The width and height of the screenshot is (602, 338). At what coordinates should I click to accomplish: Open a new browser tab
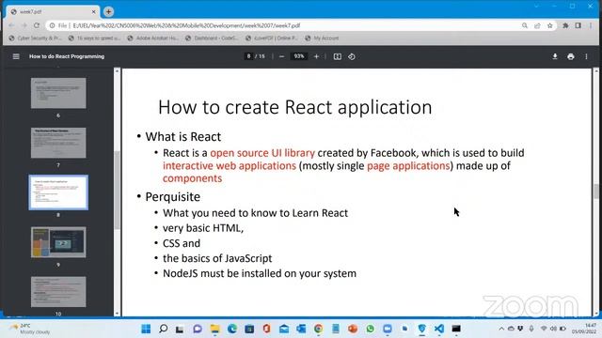(x=109, y=11)
